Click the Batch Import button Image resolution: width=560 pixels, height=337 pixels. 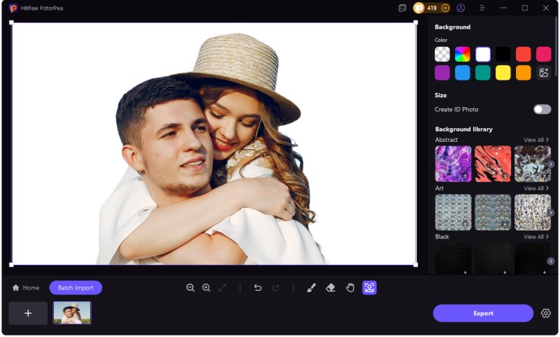click(76, 288)
